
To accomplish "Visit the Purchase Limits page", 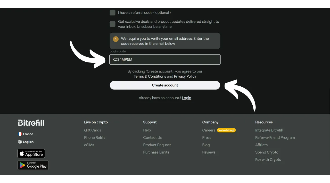I will (x=156, y=152).
